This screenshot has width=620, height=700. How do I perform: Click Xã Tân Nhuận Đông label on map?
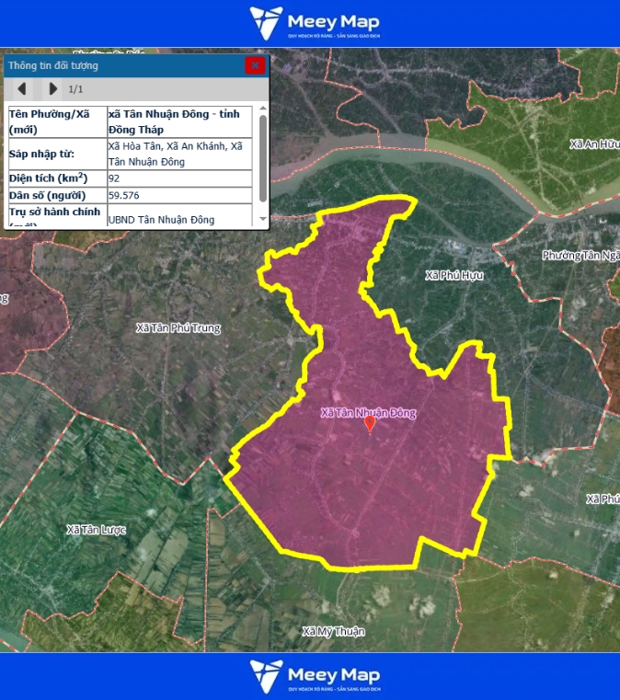368,413
